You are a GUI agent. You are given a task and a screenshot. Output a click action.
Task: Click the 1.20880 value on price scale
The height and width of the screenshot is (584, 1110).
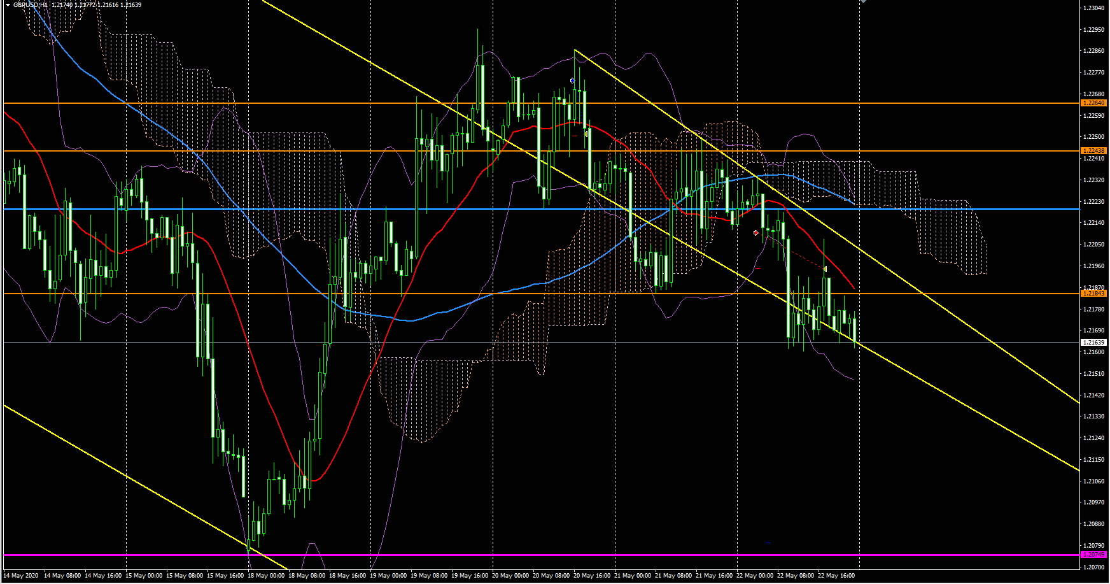point(1093,524)
